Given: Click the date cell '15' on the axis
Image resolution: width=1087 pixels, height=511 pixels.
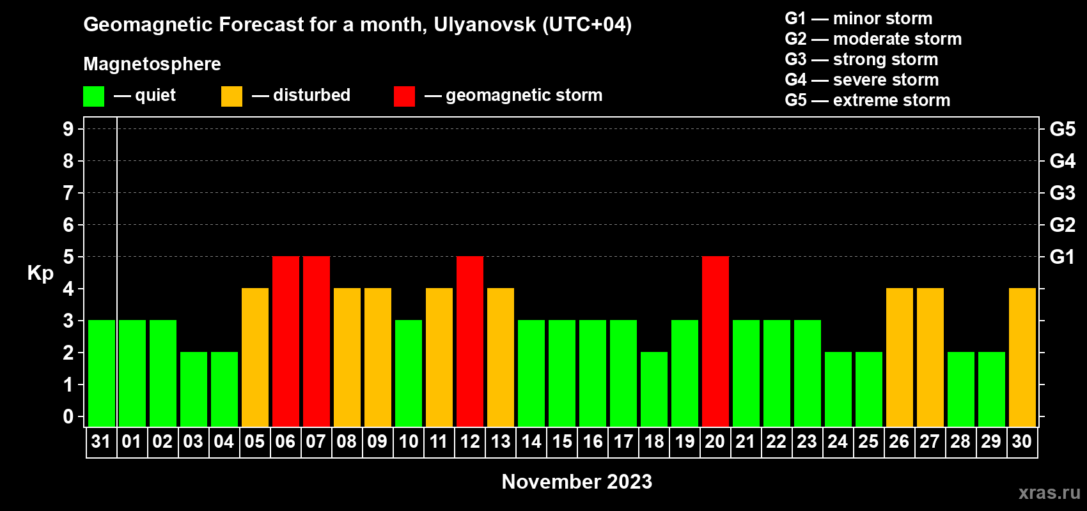Looking at the screenshot, I should pyautogui.click(x=562, y=442).
